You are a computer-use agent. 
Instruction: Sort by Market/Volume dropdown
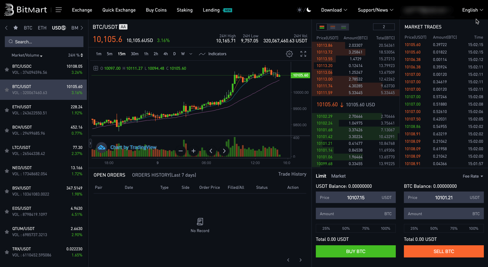coord(27,55)
